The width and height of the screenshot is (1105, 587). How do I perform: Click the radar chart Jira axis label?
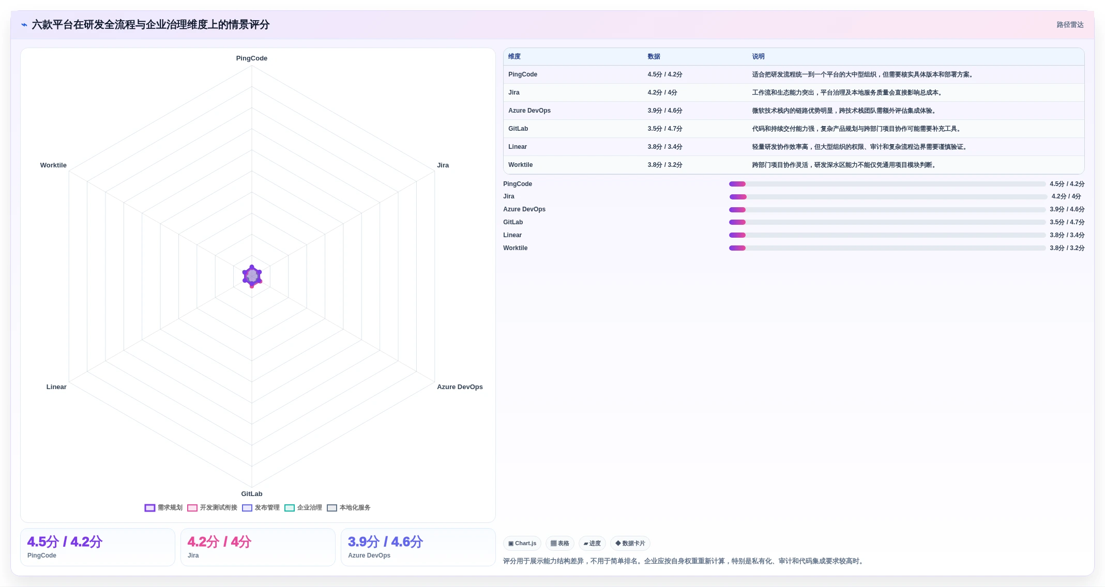pyautogui.click(x=443, y=165)
